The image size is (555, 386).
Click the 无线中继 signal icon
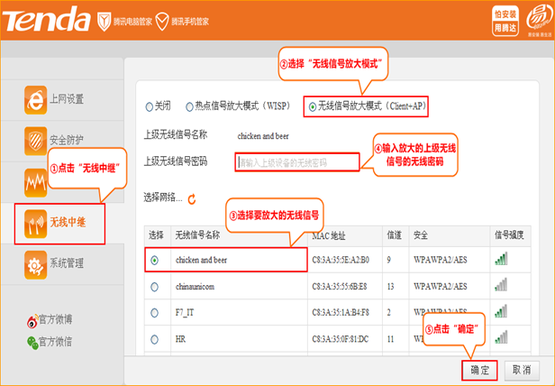tap(34, 223)
